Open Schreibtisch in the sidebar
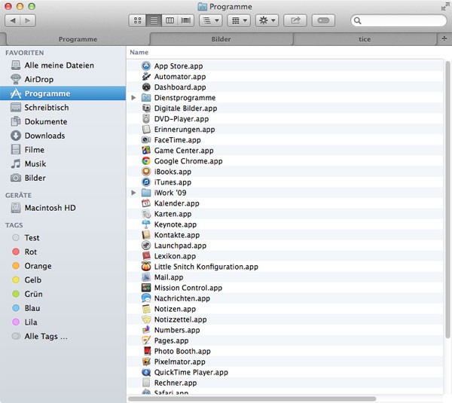The image size is (452, 403). [x=63, y=108]
